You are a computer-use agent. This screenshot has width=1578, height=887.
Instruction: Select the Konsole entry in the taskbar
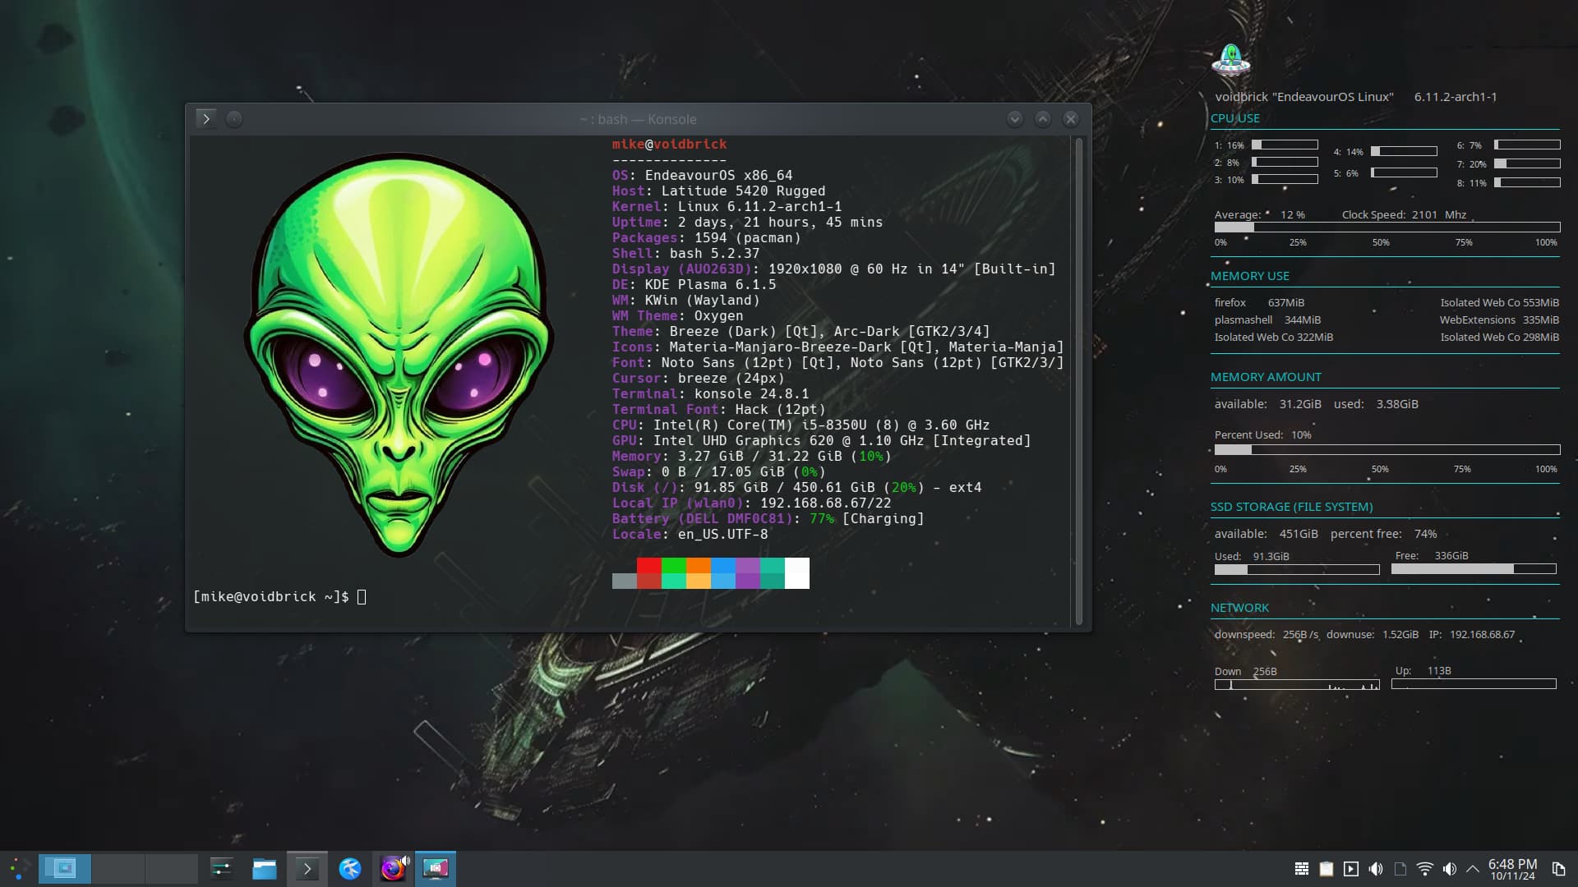pyautogui.click(x=307, y=868)
